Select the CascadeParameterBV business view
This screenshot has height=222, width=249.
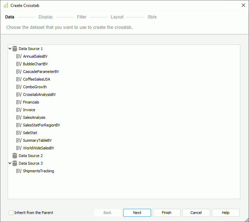[41, 72]
